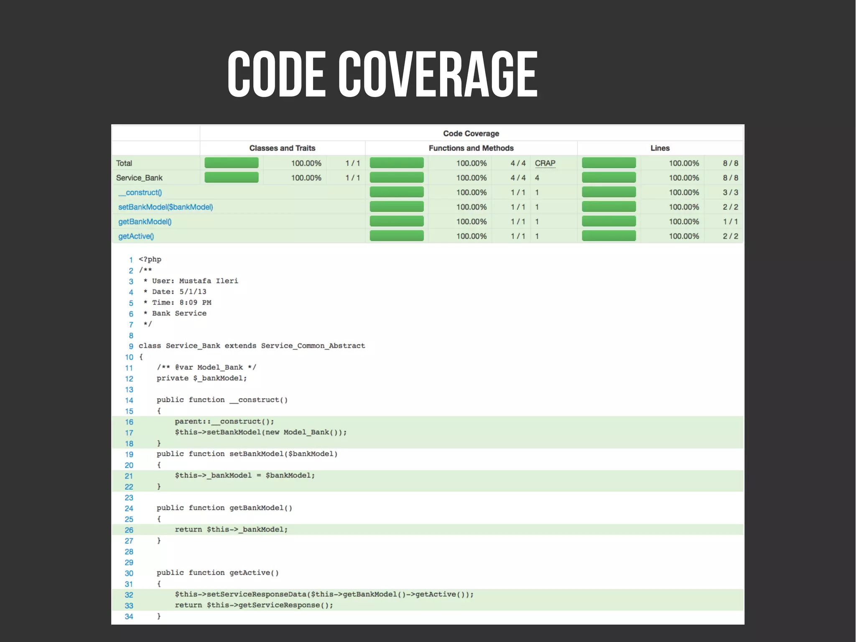Open the getActive() method link
The height and width of the screenshot is (642, 856).
coord(136,236)
